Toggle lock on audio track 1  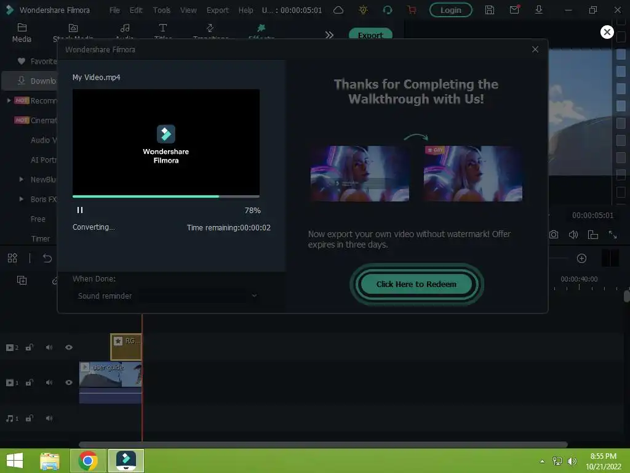pos(30,418)
